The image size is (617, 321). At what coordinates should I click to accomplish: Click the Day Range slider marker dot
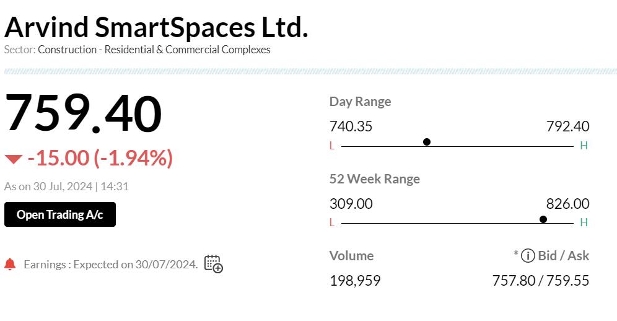[427, 142]
